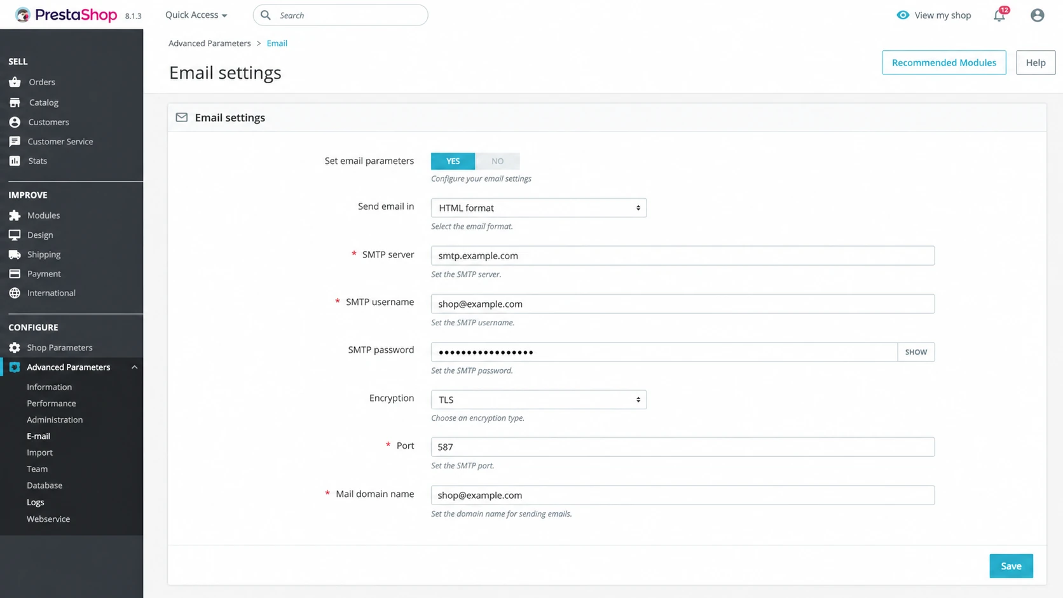Open Catalog in the sidebar
The width and height of the screenshot is (1063, 598).
[x=43, y=102]
